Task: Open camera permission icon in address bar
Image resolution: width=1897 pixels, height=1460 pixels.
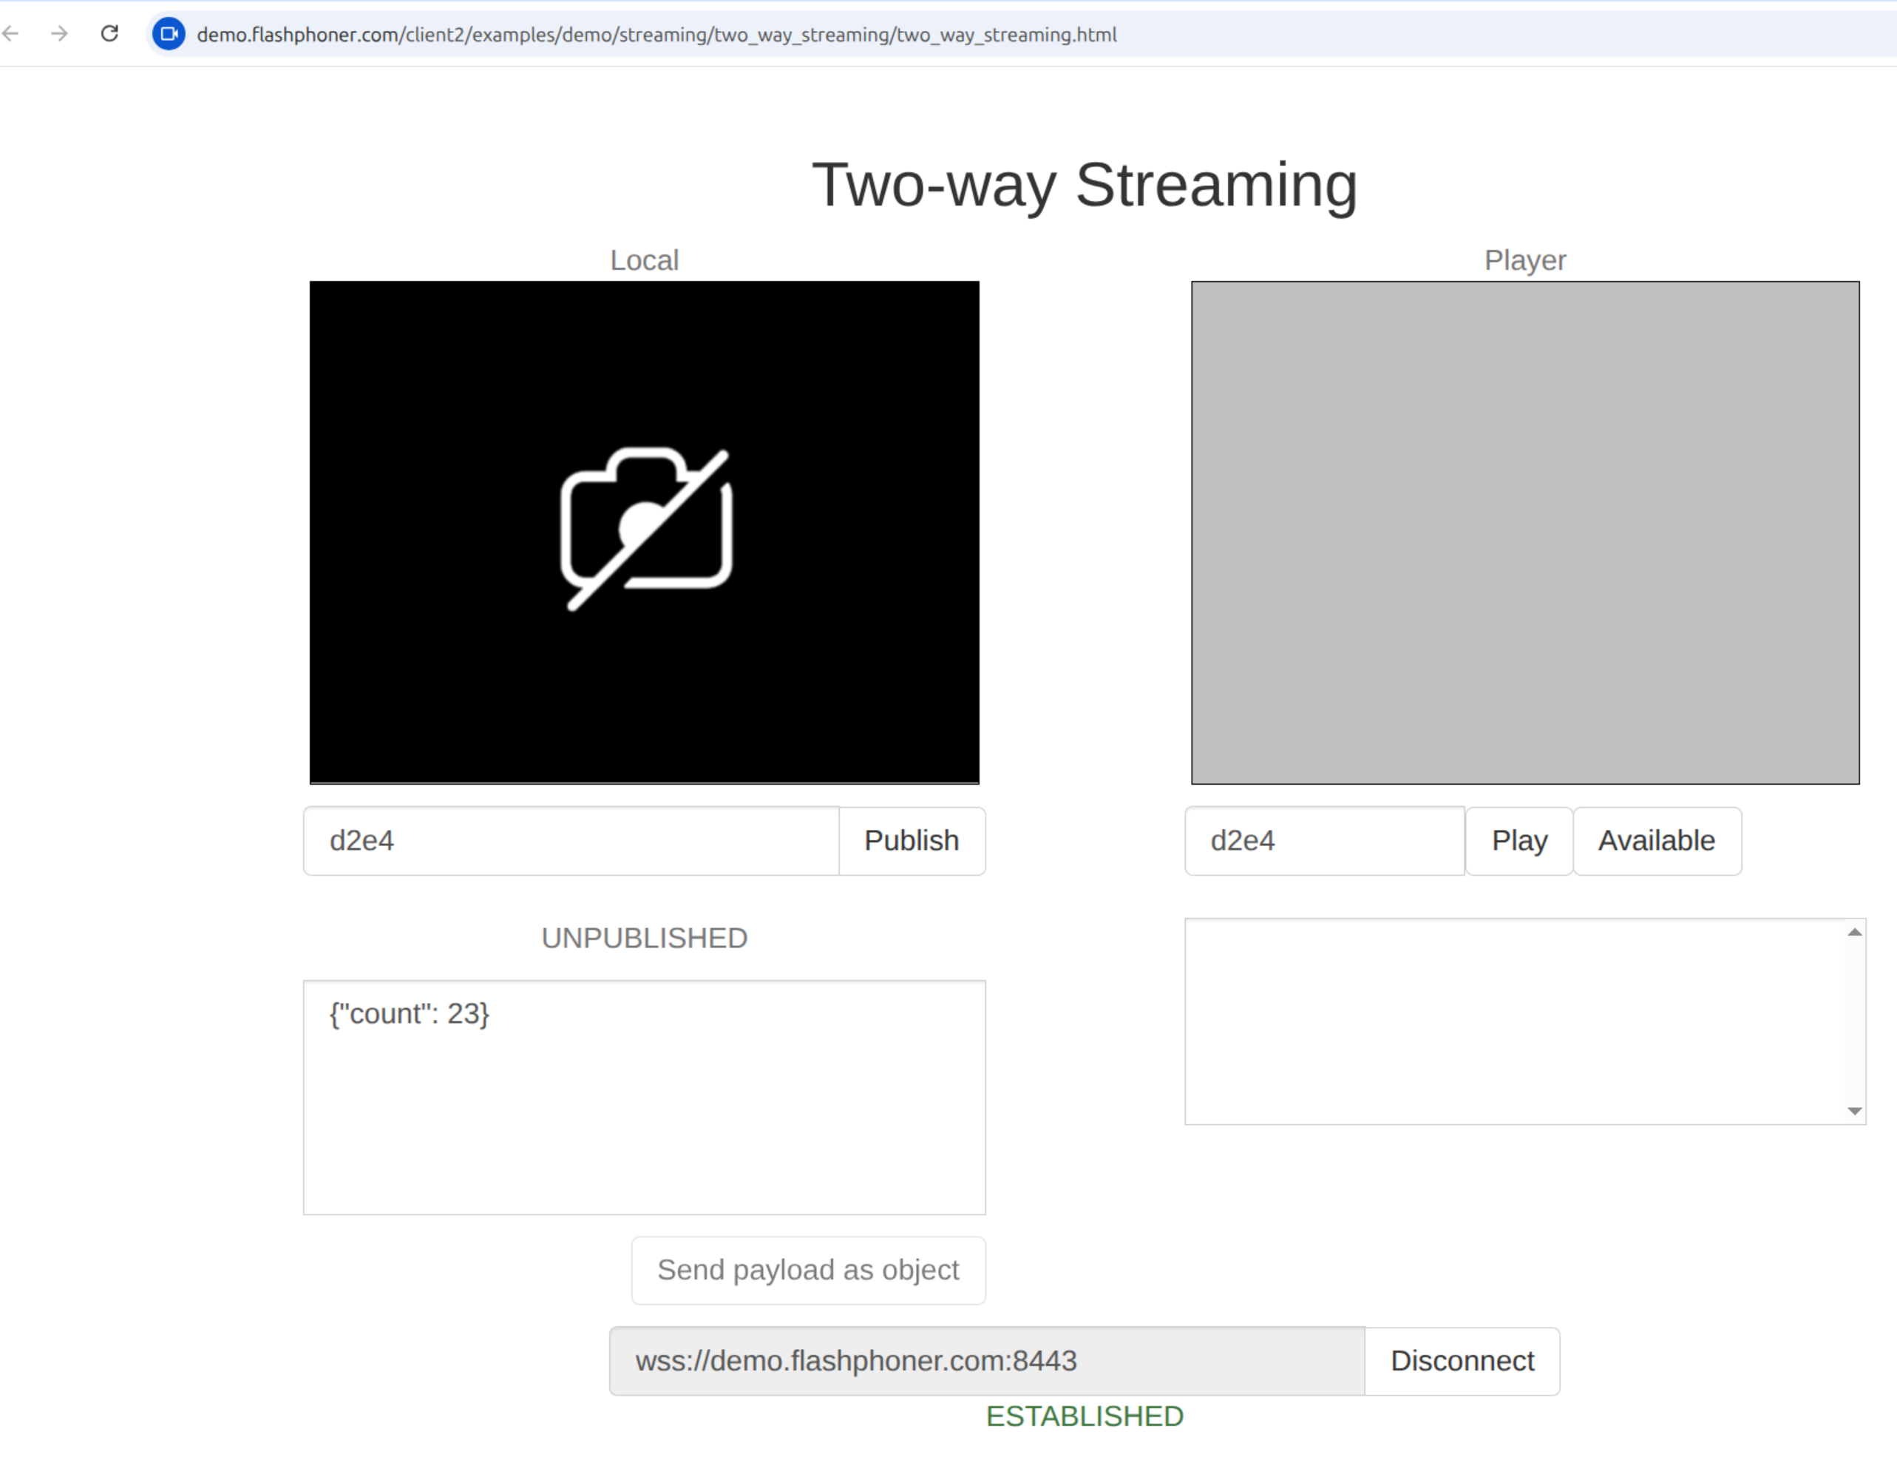Action: click(169, 34)
